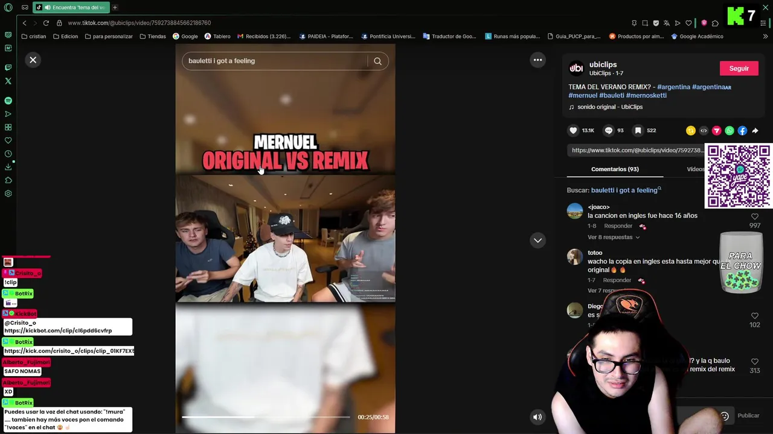Like joaco's comment with the heart icon

(x=754, y=216)
